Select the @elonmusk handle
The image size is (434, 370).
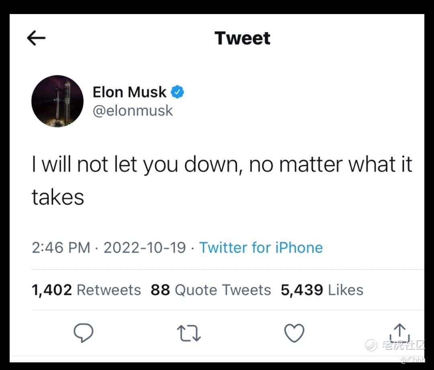(133, 110)
